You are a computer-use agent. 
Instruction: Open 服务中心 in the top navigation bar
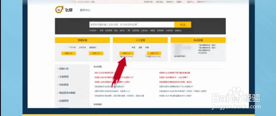(191, 2)
